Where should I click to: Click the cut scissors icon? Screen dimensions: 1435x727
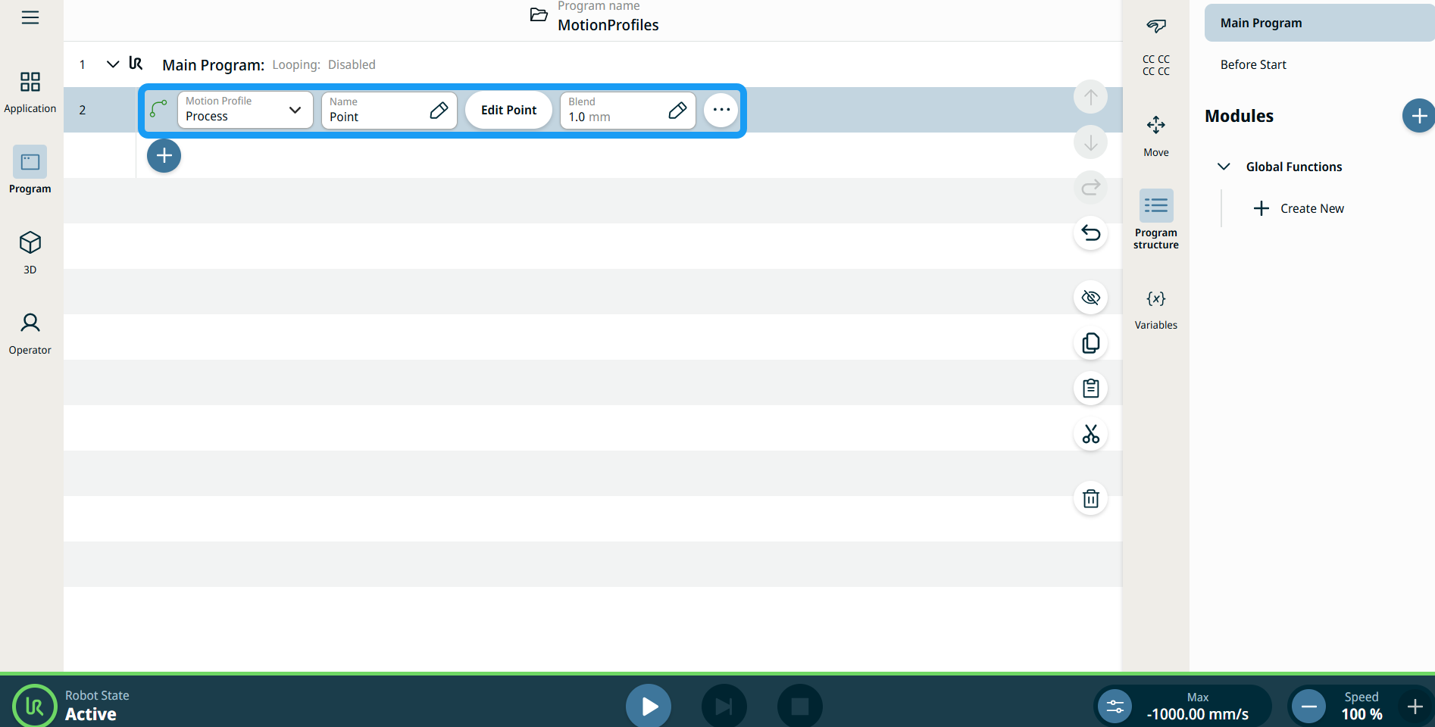1090,434
